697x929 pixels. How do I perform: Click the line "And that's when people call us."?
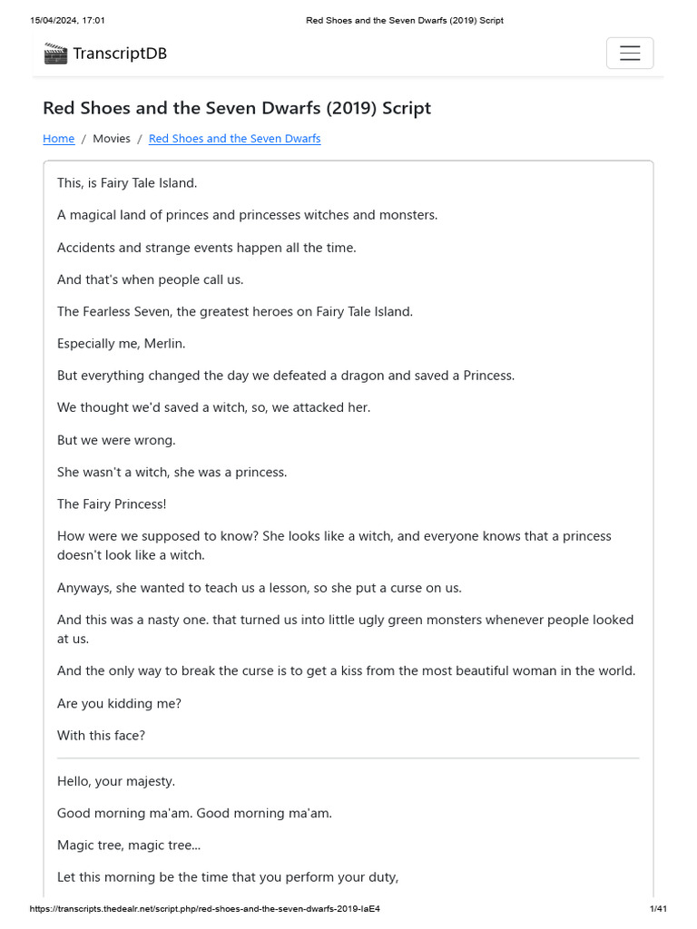(x=150, y=279)
